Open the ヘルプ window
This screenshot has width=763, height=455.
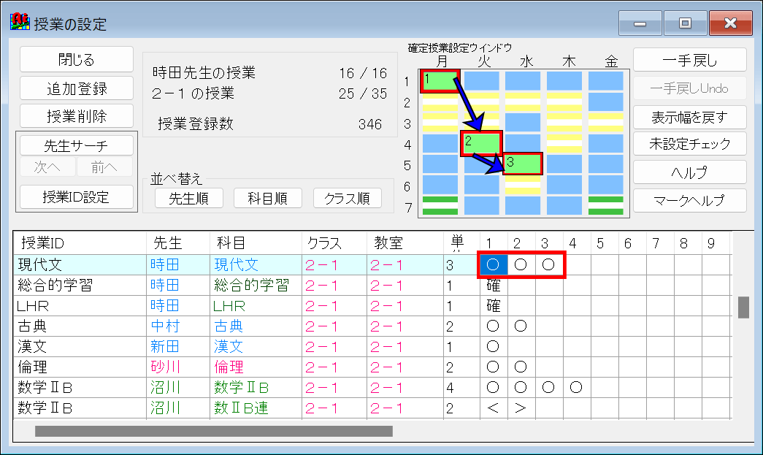click(x=689, y=172)
